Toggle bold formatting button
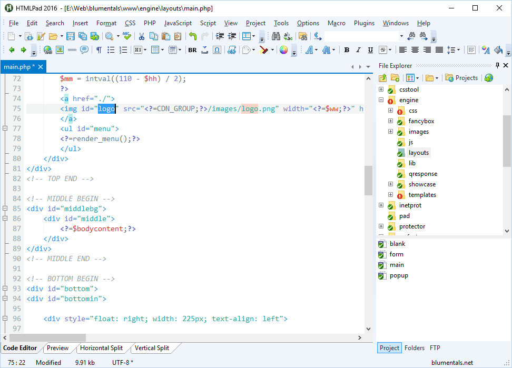Image resolution: width=512 pixels, height=368 pixels. point(347,50)
